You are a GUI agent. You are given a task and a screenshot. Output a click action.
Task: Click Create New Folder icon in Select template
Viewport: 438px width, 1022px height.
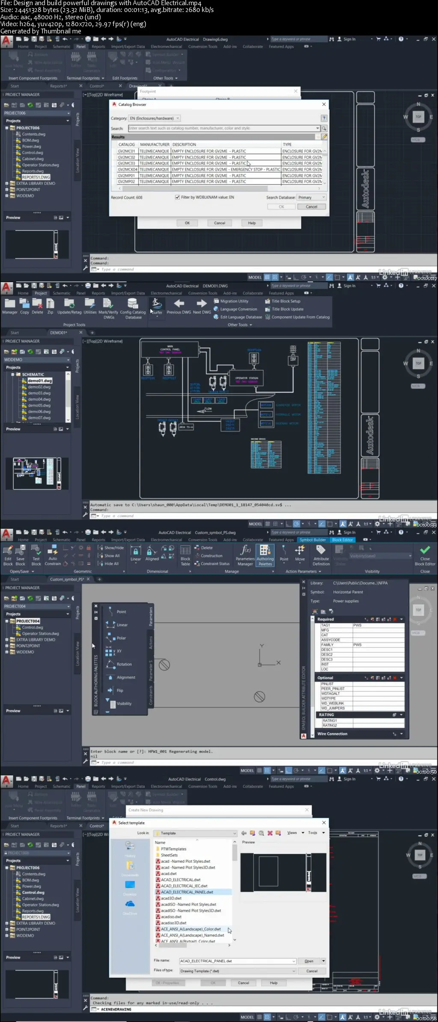(278, 833)
